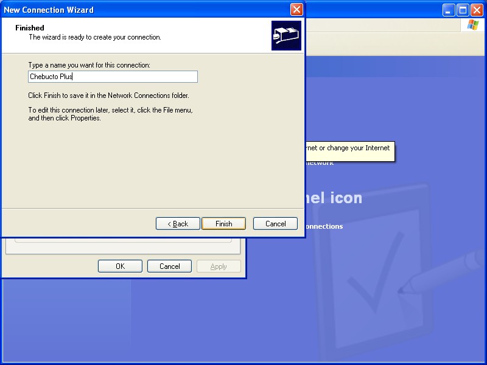Click the greyed-out Apply button
The width and height of the screenshot is (487, 365).
(219, 266)
